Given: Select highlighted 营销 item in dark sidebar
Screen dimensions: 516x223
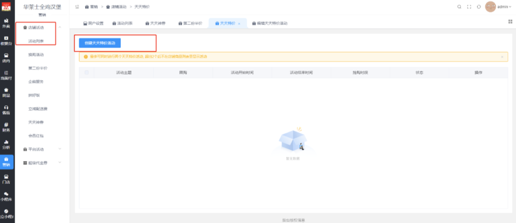Looking at the screenshot, I should pos(6,162).
